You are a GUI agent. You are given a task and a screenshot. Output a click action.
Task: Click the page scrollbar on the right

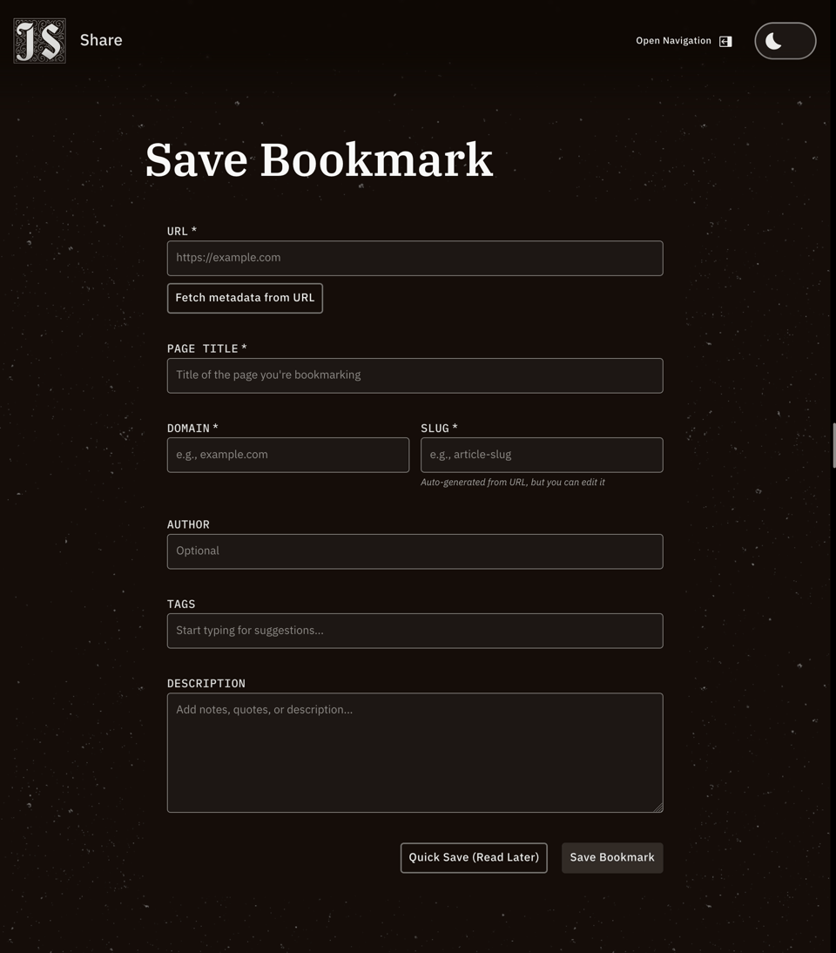pyautogui.click(x=833, y=444)
